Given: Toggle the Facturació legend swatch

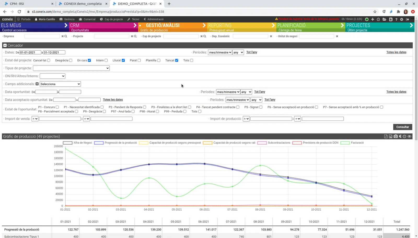Looking at the screenshot, I should coord(345,143).
